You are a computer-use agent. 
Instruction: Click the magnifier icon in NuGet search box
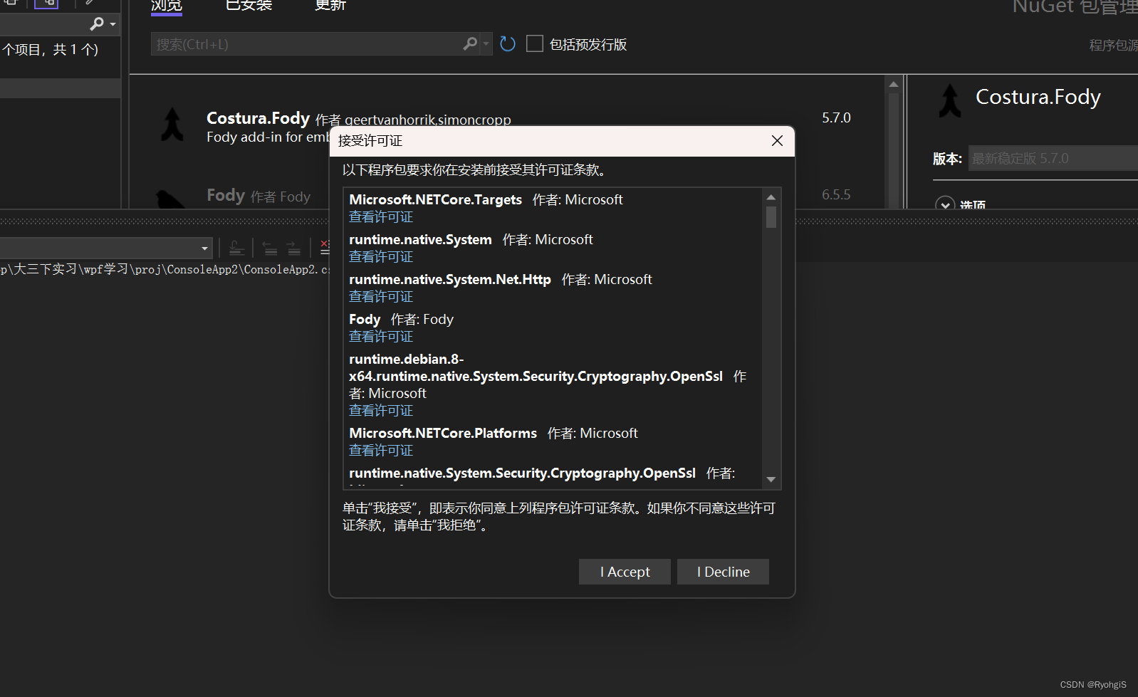(470, 44)
